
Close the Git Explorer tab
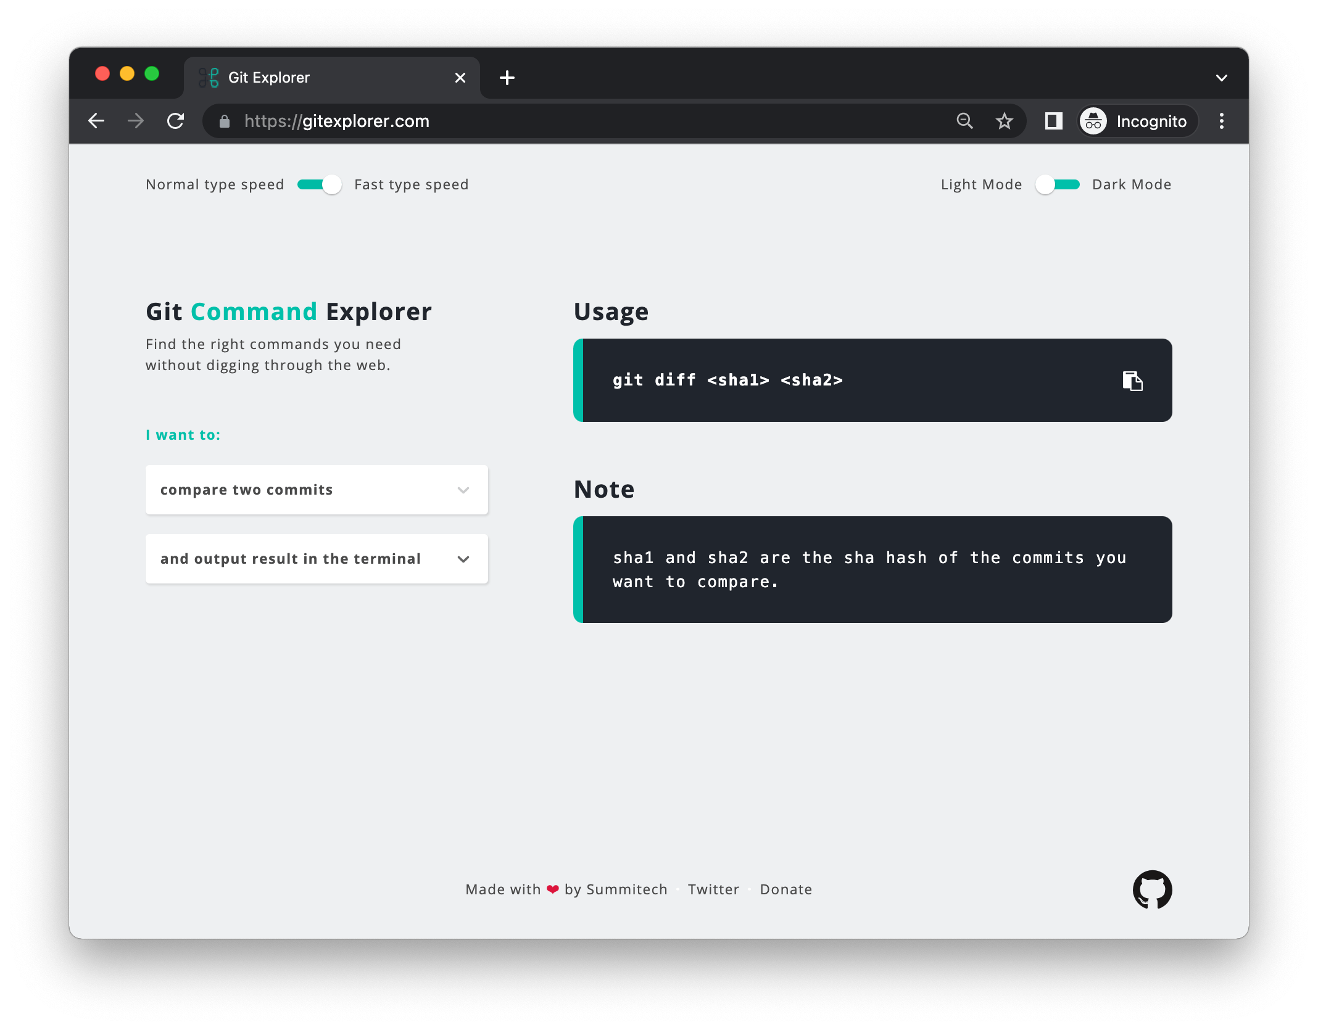point(460,78)
